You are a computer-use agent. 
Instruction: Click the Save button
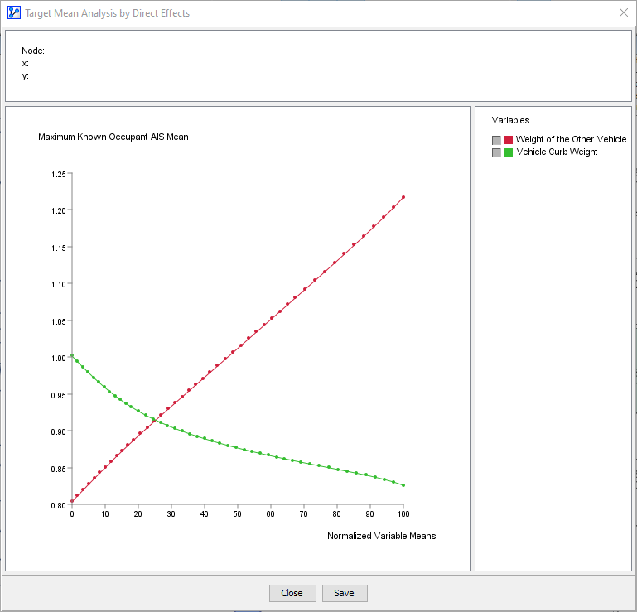tap(345, 593)
